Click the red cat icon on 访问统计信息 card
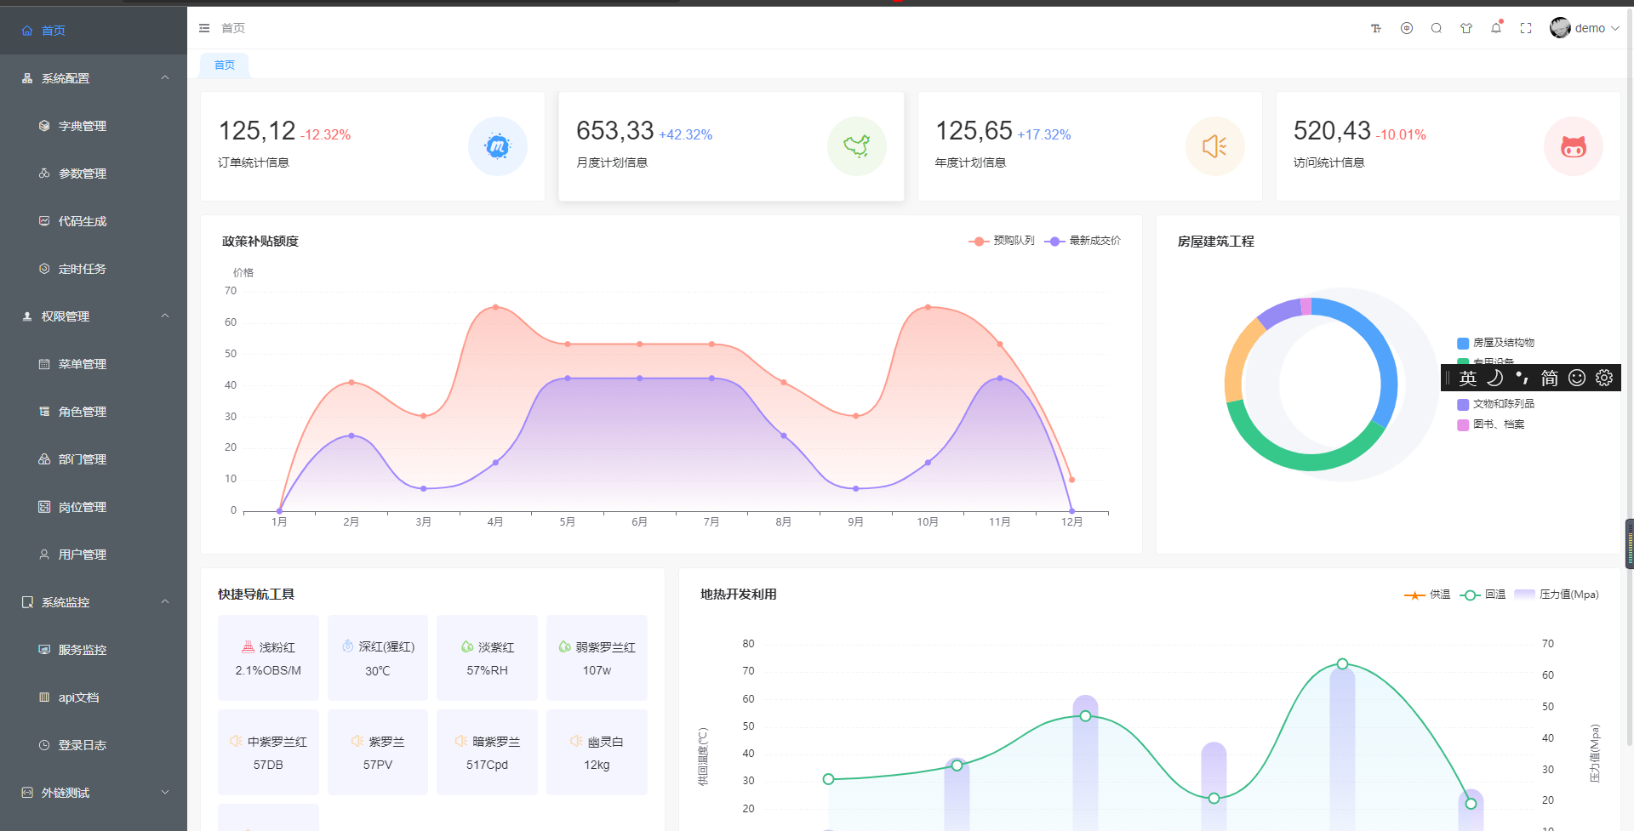The height and width of the screenshot is (831, 1634). click(1574, 146)
